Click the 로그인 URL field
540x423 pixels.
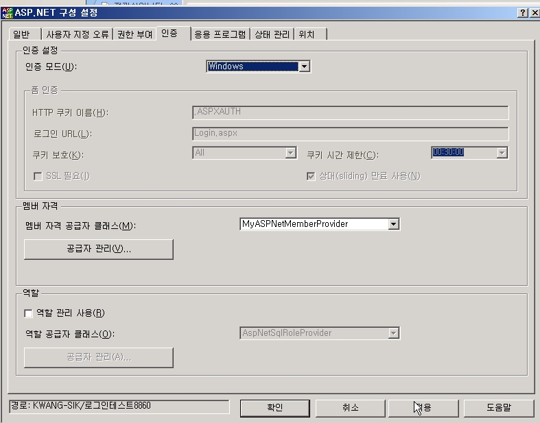(350, 134)
